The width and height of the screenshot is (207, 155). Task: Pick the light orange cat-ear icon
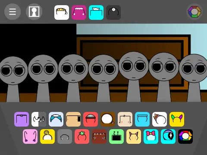click(x=134, y=136)
